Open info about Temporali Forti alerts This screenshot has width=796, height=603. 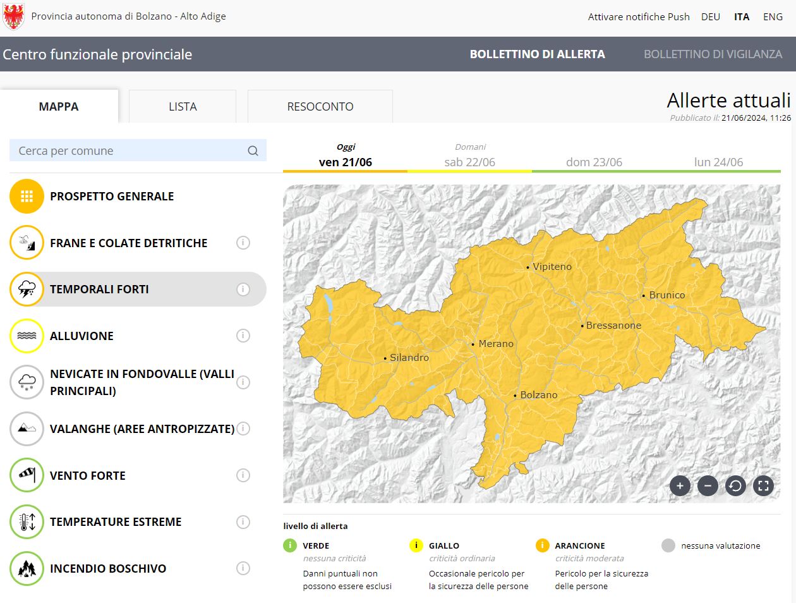click(x=243, y=289)
